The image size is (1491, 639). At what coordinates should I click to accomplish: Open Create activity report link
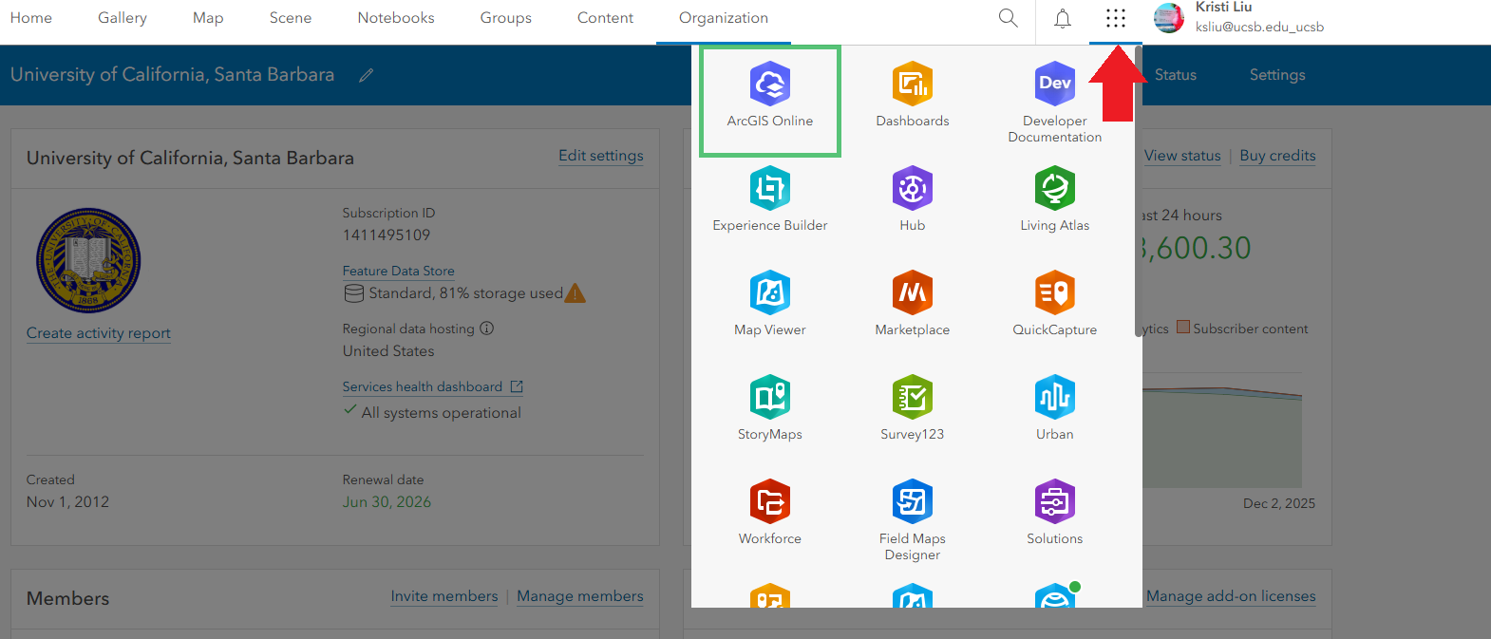[99, 333]
